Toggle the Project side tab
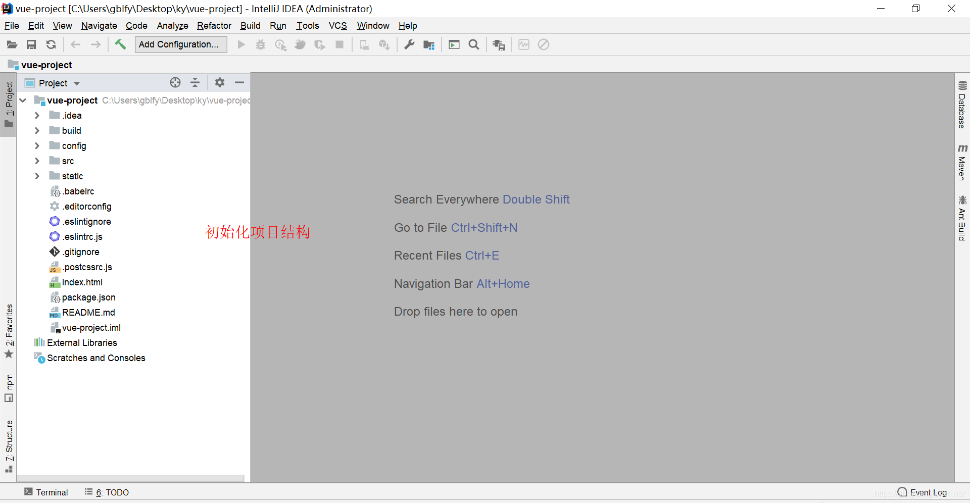The height and width of the screenshot is (503, 970). [9, 105]
